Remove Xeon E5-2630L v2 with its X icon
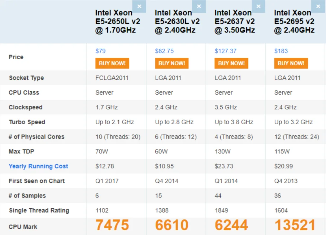This screenshot has height=235, width=326. coord(199,6)
